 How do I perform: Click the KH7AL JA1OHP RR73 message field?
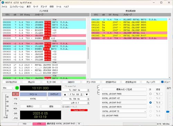coord(124,107)
